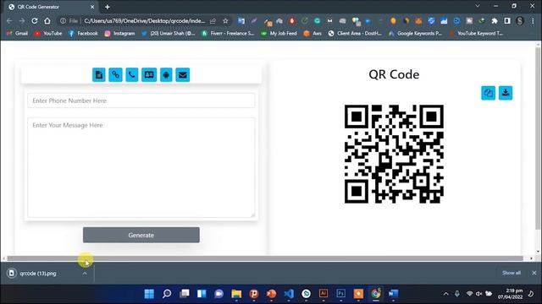Screen dimensions: 542x304
Task: Open the Chrome extensions puzzle icon
Action: click(495, 21)
